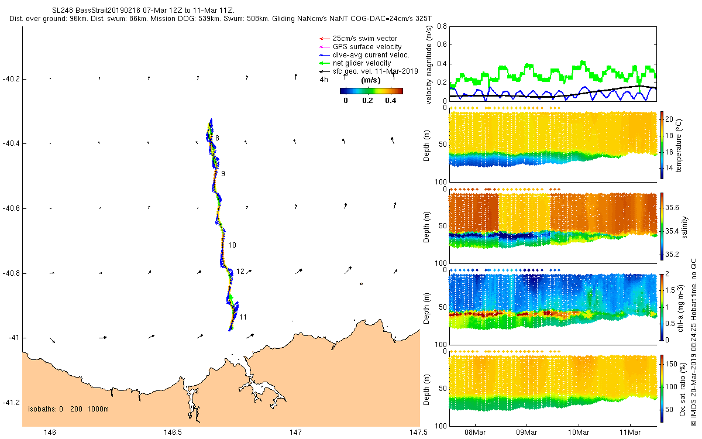Image resolution: width=702 pixels, height=439 pixels.
Task: Click the '11Mar' date tick label
Action: 631,433
